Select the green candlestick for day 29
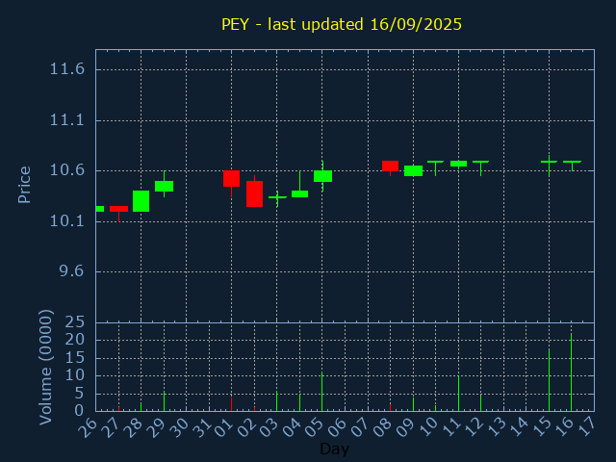This screenshot has height=462, width=616. 164,186
